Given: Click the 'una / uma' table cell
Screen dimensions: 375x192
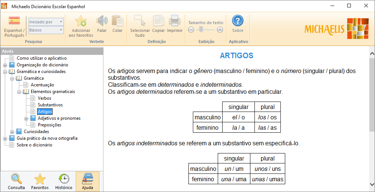Looking at the screenshot, I should point(234,179).
